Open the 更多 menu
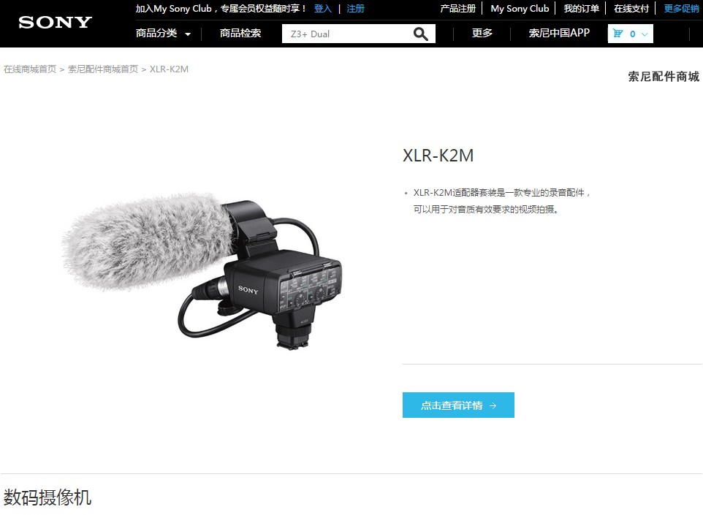Image resolution: width=703 pixels, height=515 pixels. tap(482, 33)
